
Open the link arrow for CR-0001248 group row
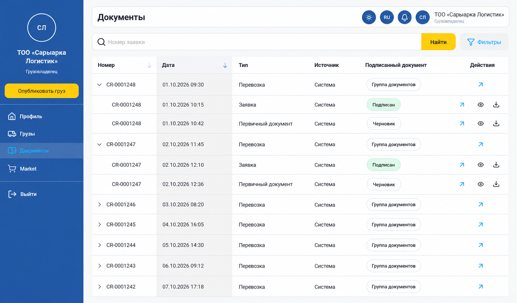pos(480,85)
